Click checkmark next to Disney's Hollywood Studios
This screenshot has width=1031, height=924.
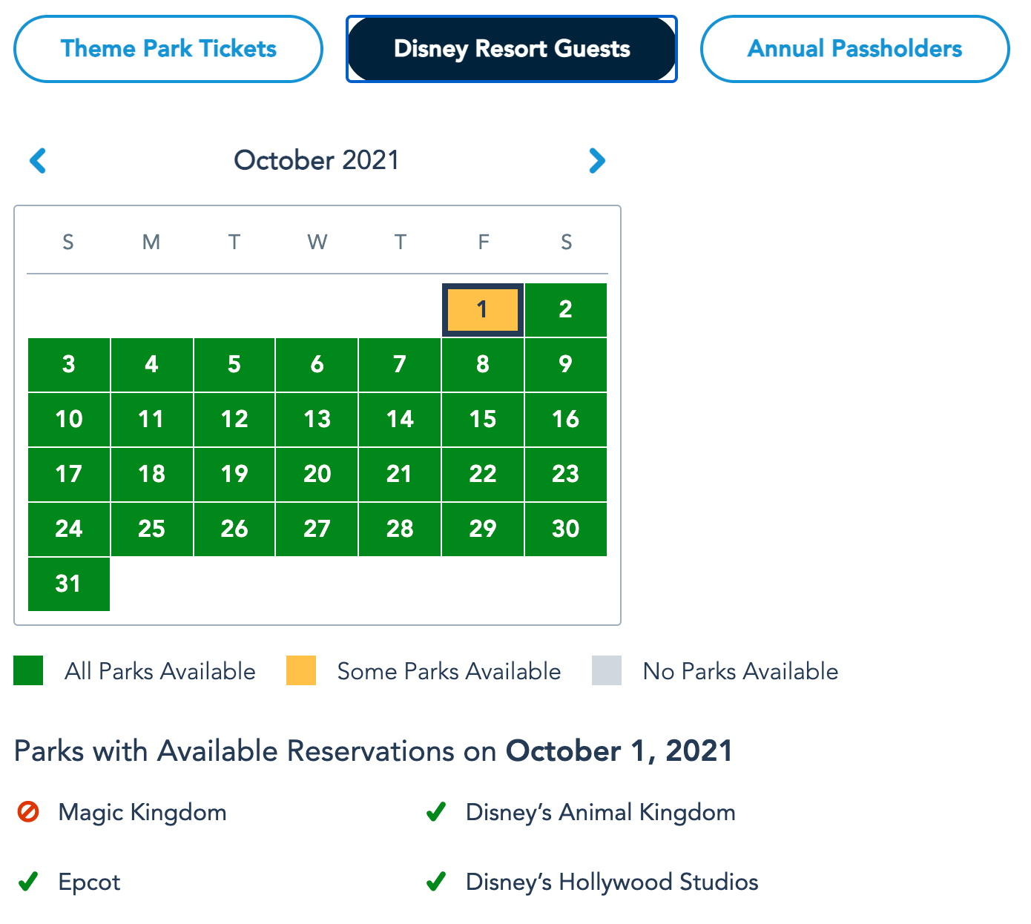tap(436, 882)
